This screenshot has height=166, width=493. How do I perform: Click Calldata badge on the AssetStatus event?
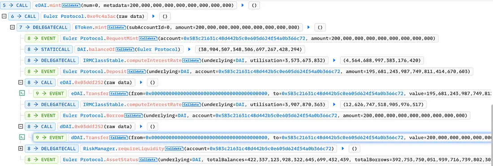pos(148,160)
